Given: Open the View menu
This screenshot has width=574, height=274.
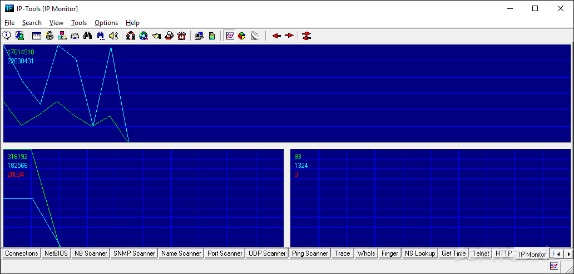Looking at the screenshot, I should click(56, 23).
